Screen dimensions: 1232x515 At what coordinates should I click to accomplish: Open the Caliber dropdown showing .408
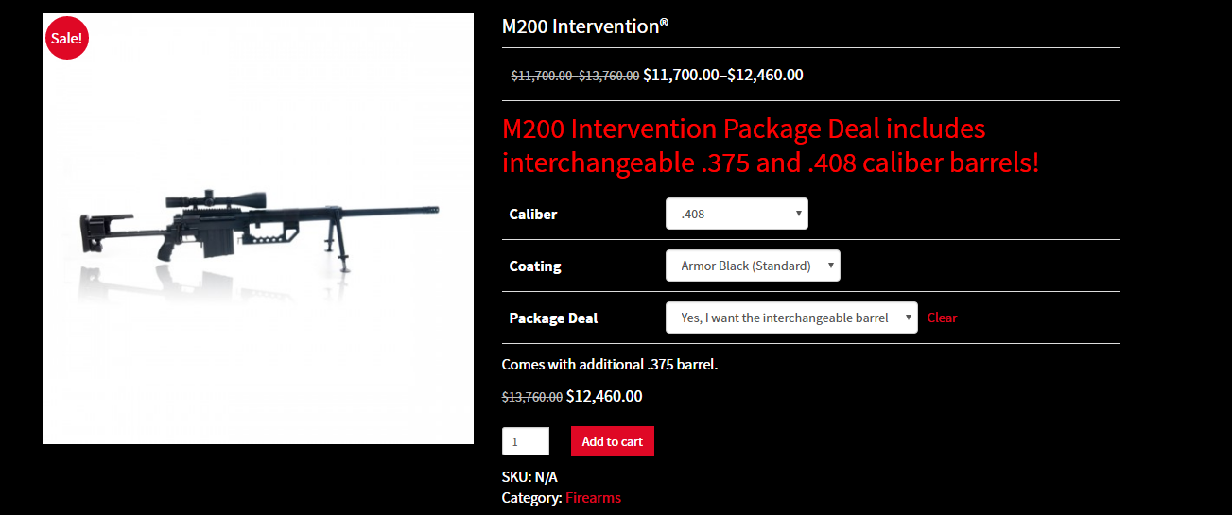pyautogui.click(x=737, y=214)
